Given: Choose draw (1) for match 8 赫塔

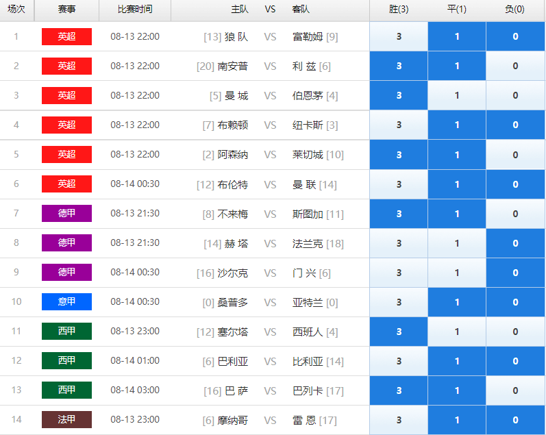Looking at the screenshot, I should pyautogui.click(x=457, y=243).
